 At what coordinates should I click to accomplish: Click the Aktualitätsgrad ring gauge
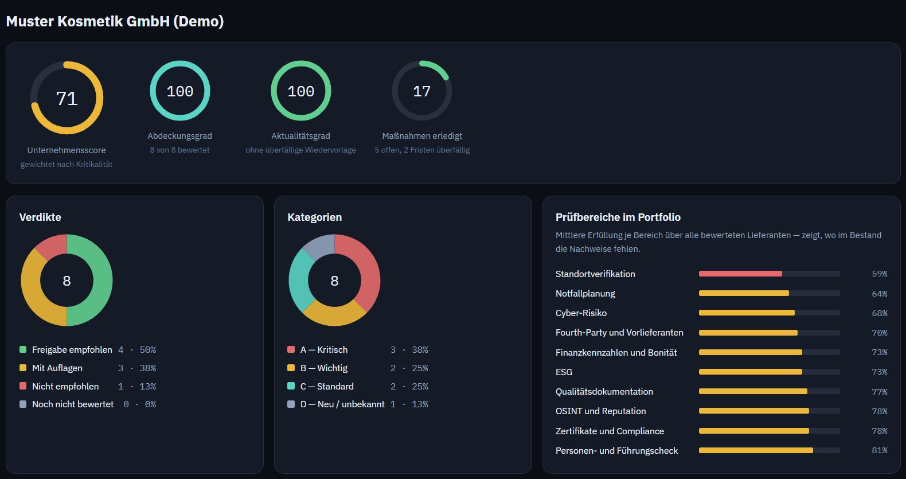coord(301,91)
